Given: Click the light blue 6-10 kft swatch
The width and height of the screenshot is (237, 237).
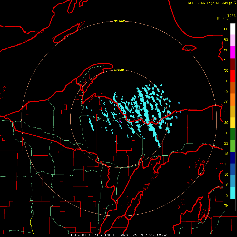Looking at the screenshot, I should (x=233, y=181).
